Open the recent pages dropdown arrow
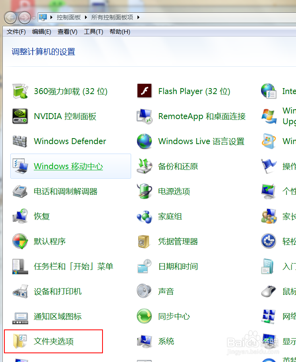 (x=34, y=18)
